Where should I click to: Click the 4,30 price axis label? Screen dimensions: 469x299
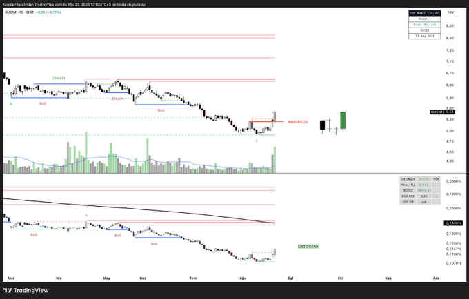pos(450,161)
